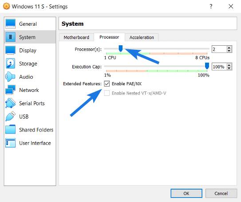Open Shared Folders settings label

click(36, 130)
